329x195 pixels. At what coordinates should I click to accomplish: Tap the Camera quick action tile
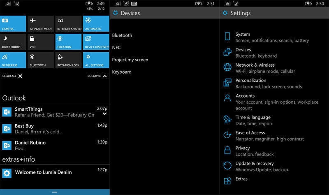pyautogui.click(x=13, y=24)
